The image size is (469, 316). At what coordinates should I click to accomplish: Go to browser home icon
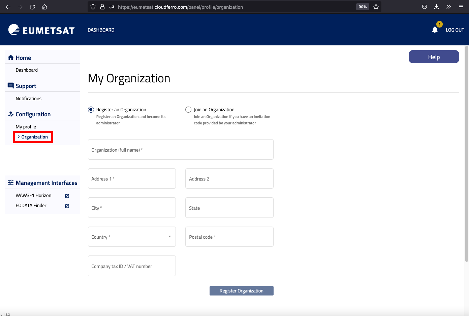44,7
